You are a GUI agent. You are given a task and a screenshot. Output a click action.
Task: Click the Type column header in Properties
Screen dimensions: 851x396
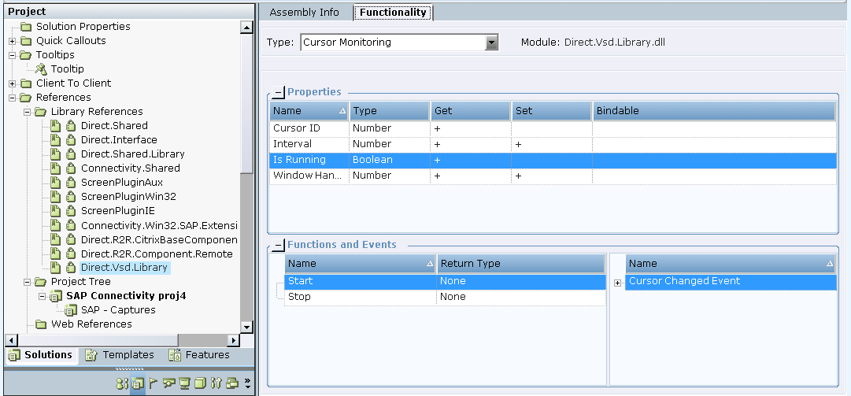pyautogui.click(x=390, y=111)
